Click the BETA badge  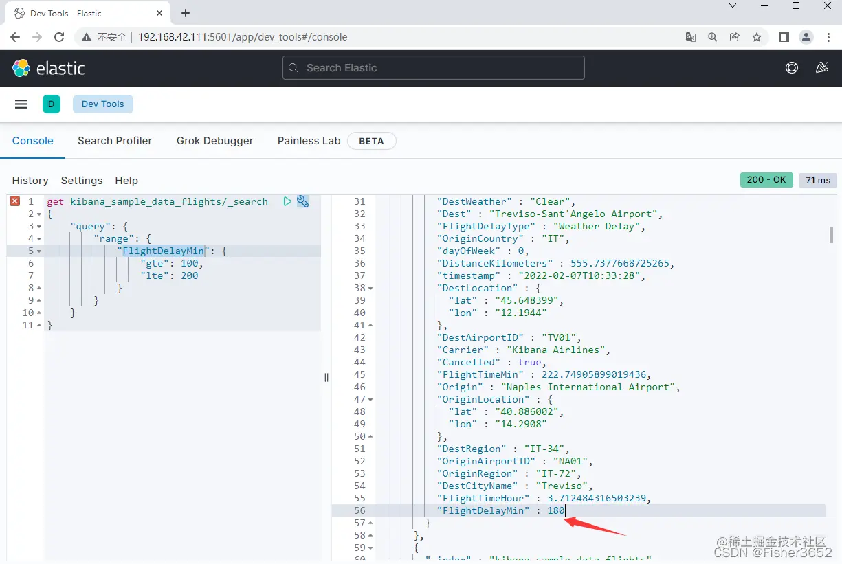(372, 141)
